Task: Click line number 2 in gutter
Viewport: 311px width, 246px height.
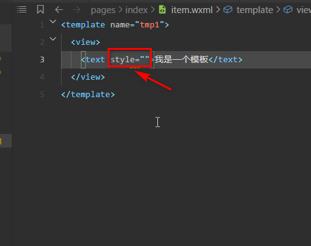Action: (x=42, y=42)
